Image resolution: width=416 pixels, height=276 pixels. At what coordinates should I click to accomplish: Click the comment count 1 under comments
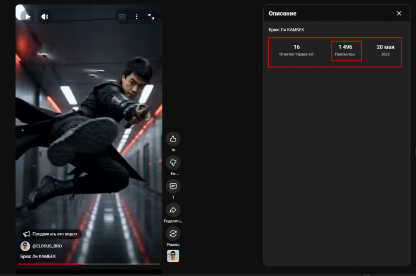[173, 197]
